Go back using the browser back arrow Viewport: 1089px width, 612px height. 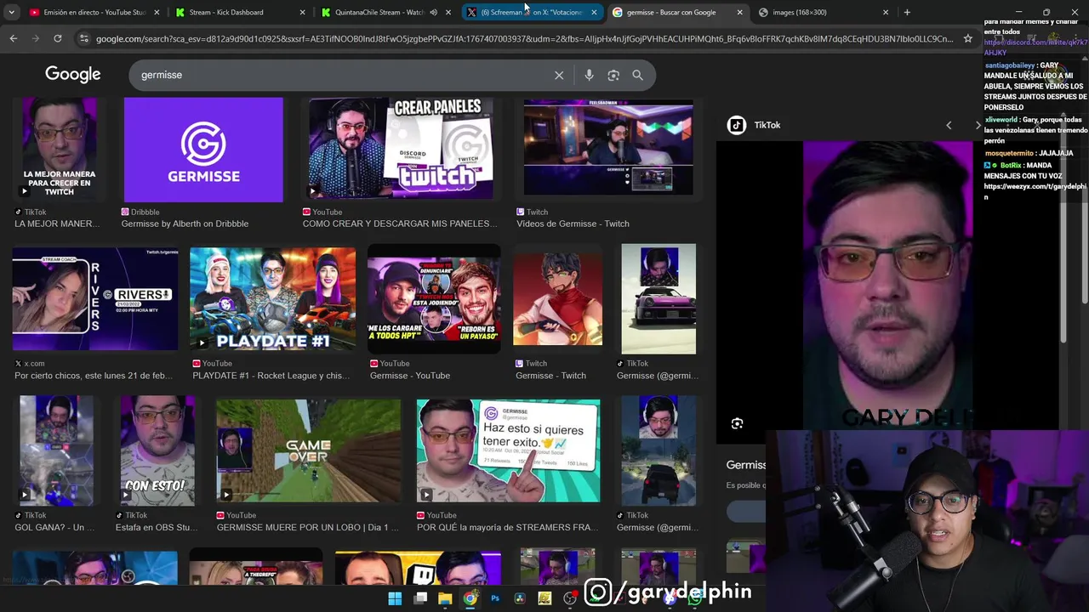pos(14,38)
